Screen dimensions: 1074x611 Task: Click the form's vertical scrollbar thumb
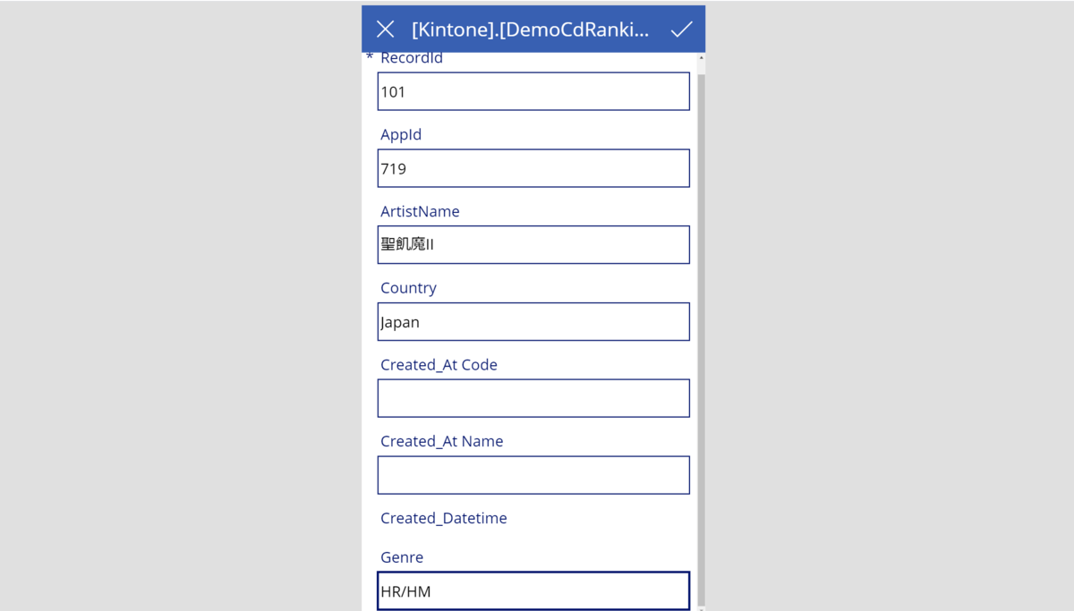[702, 338]
